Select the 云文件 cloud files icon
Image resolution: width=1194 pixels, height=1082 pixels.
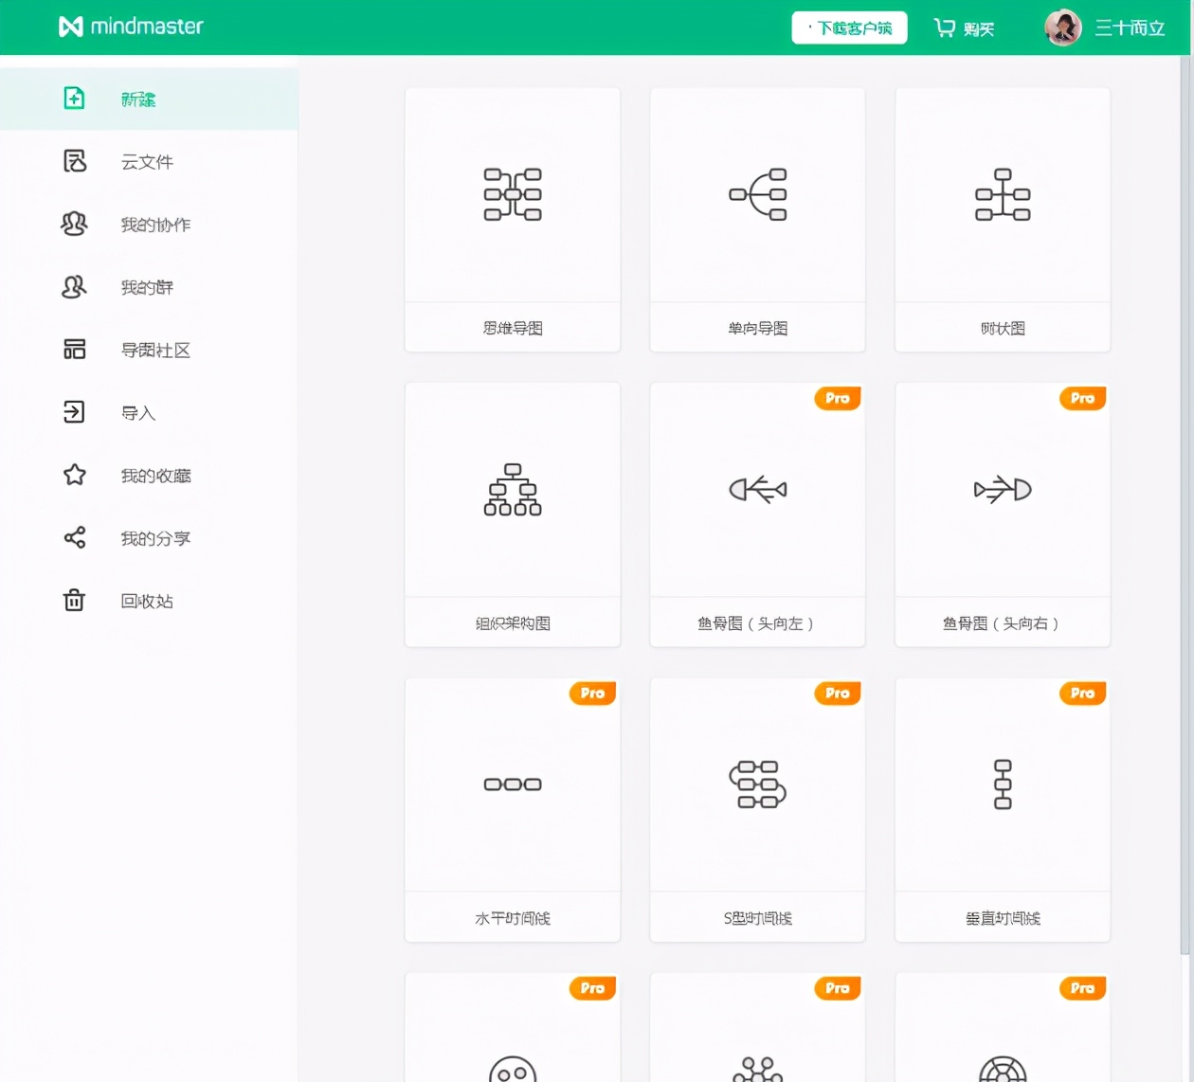(x=74, y=161)
